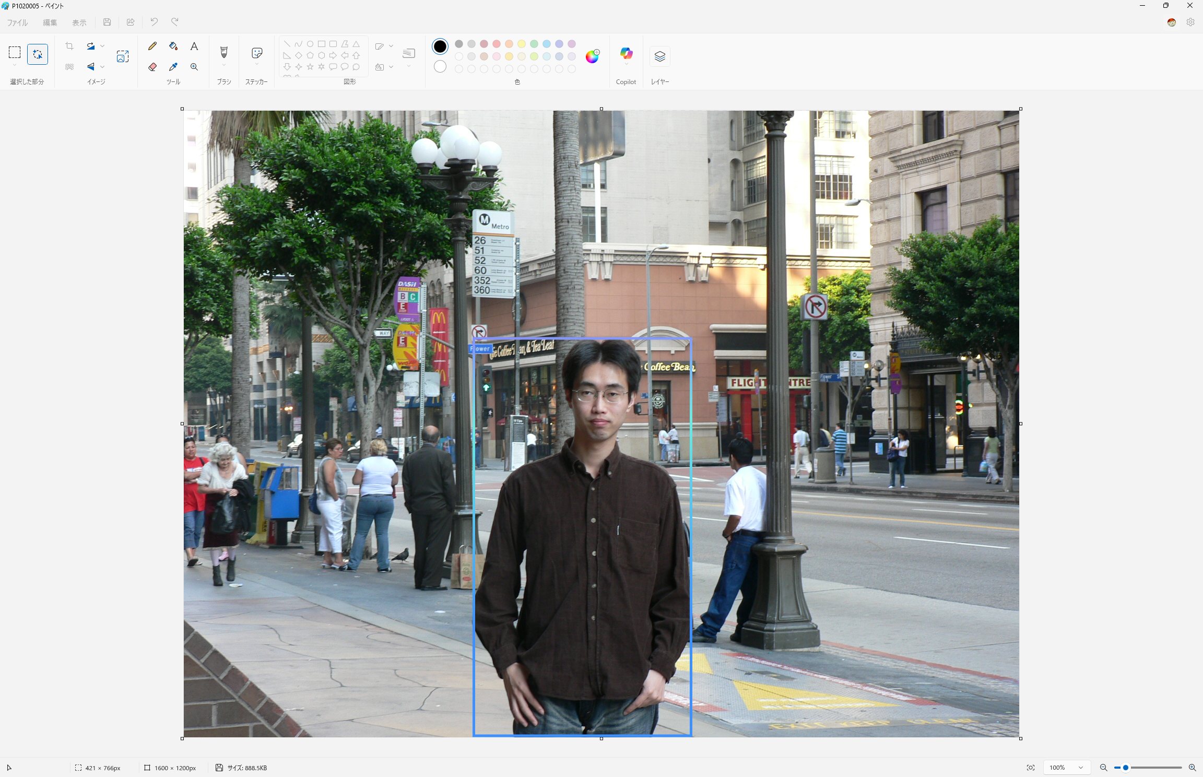This screenshot has height=777, width=1203.
Task: Select the Fill bucket tool
Action: click(173, 46)
